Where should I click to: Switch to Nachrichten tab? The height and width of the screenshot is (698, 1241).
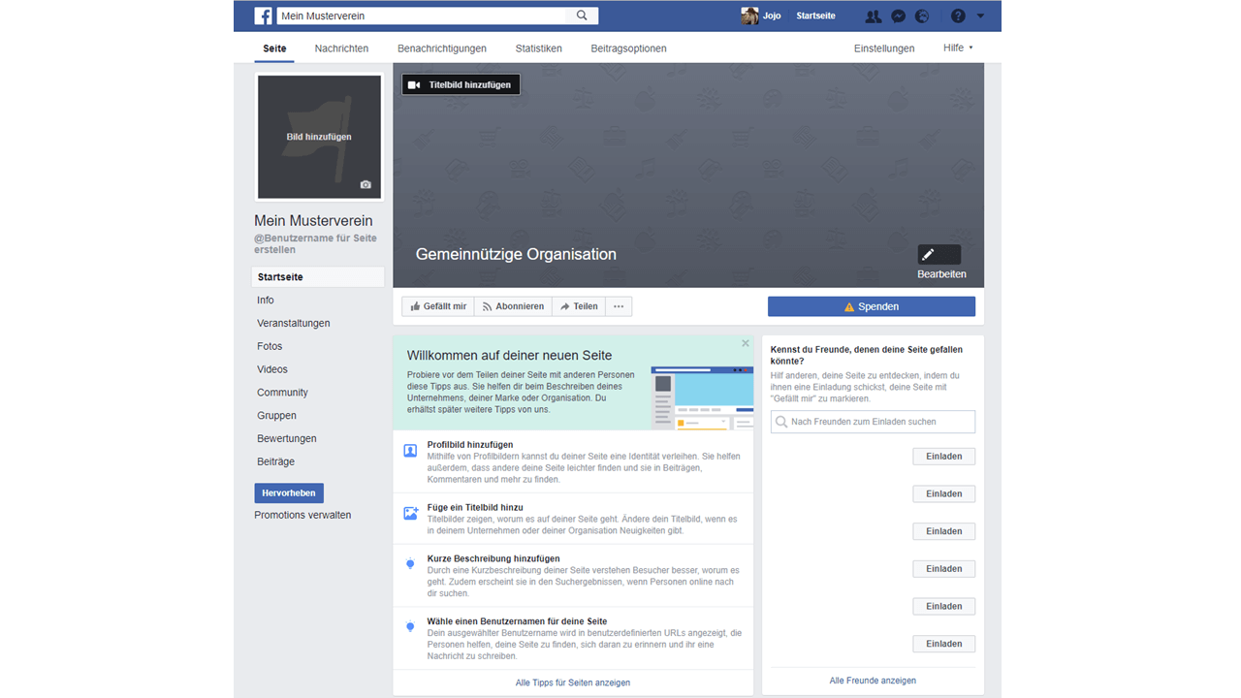[x=341, y=48]
